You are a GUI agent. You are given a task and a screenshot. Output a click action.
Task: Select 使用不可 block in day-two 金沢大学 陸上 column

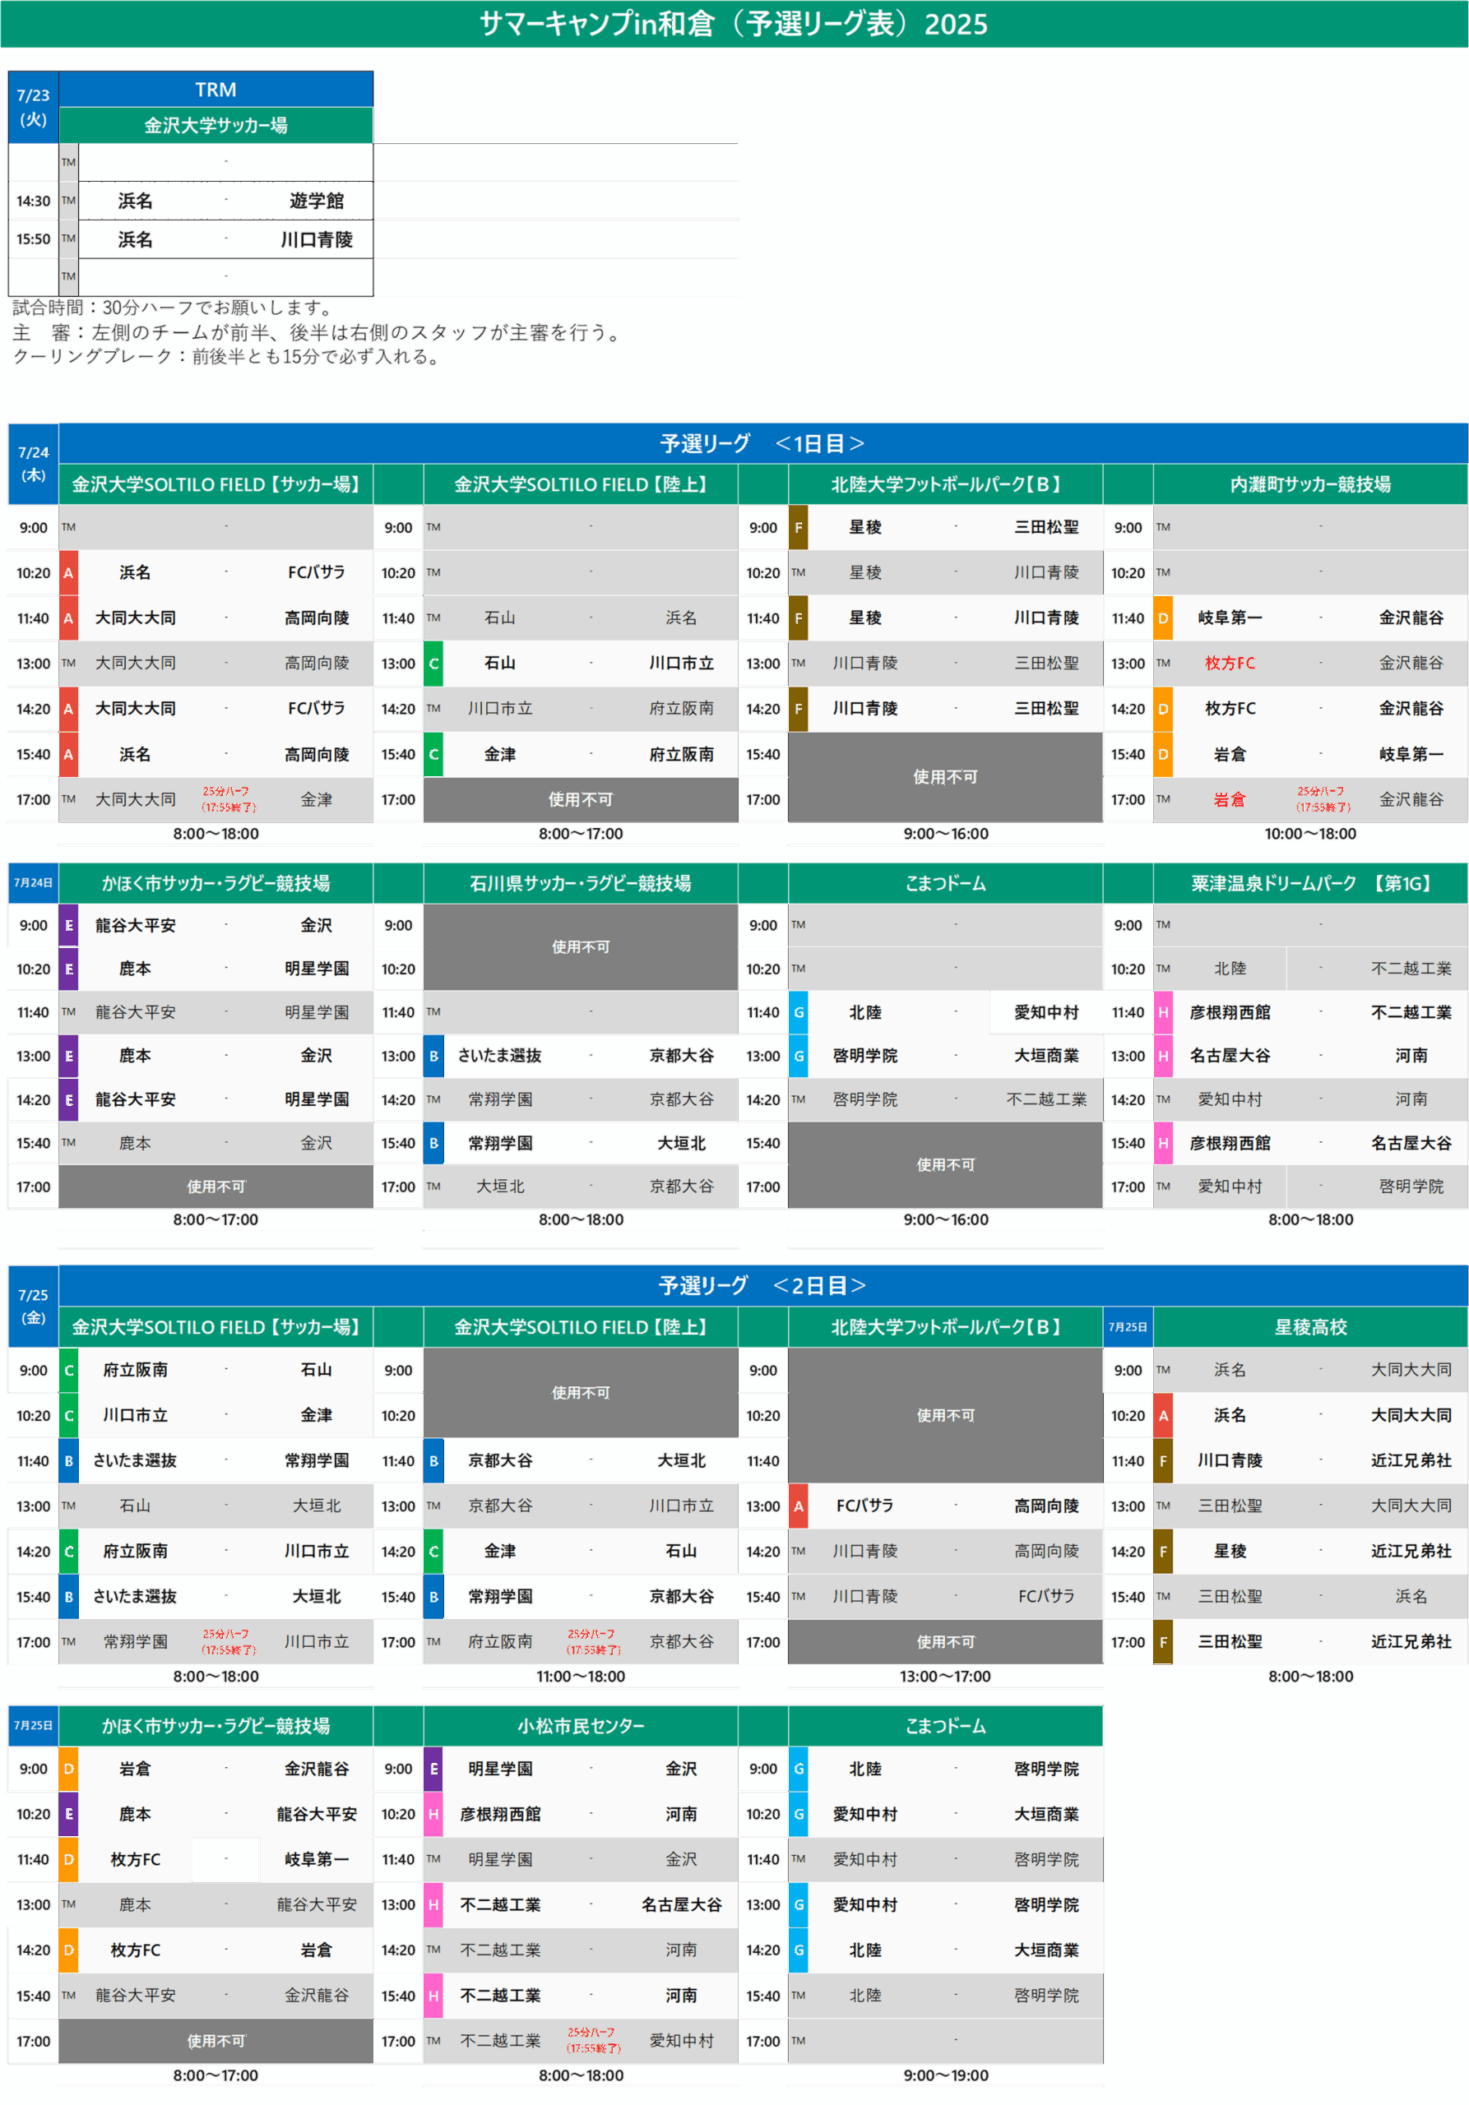[x=581, y=1393]
